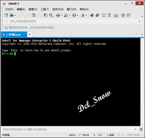Viewport: 145px width, 138px height.
Task: Open session Properties icon
Action: tap(34, 15)
